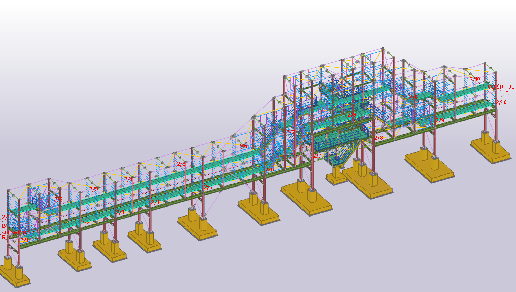Click the ОЭ.SRP-02 label at the right end

(x=501, y=87)
